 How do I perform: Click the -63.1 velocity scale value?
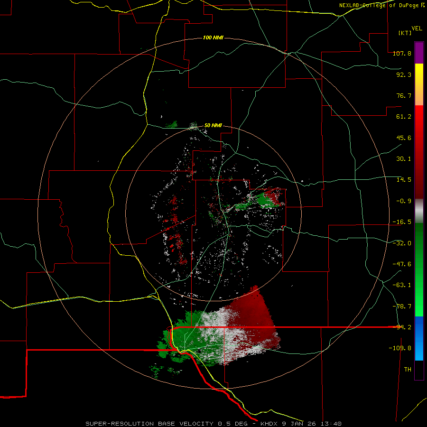(402, 285)
